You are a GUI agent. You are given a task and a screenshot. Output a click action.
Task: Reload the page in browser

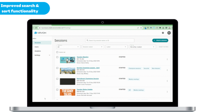[36, 28]
